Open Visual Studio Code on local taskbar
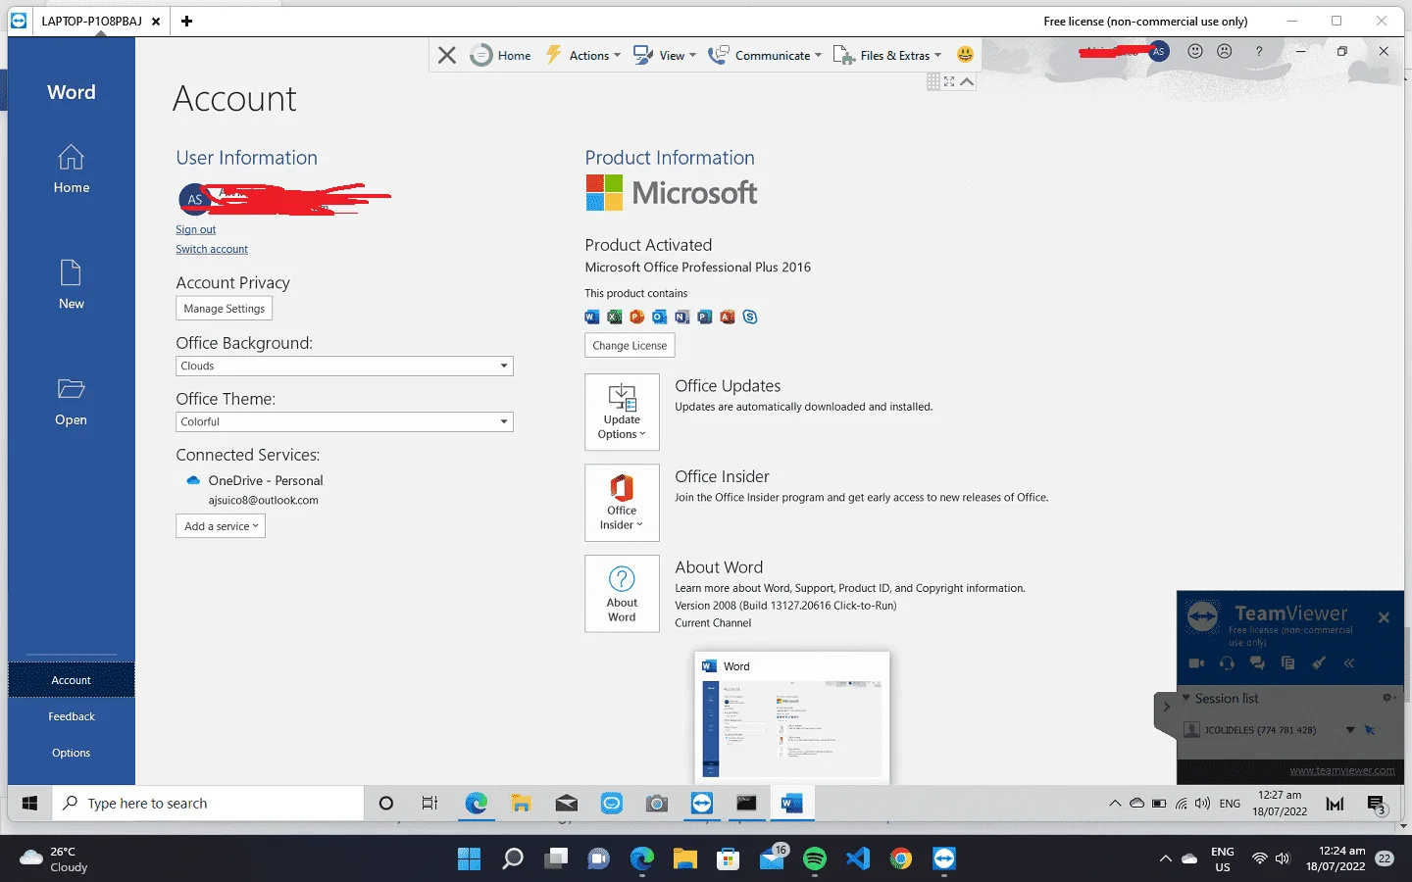Viewport: 1412px width, 882px height. coord(857,859)
